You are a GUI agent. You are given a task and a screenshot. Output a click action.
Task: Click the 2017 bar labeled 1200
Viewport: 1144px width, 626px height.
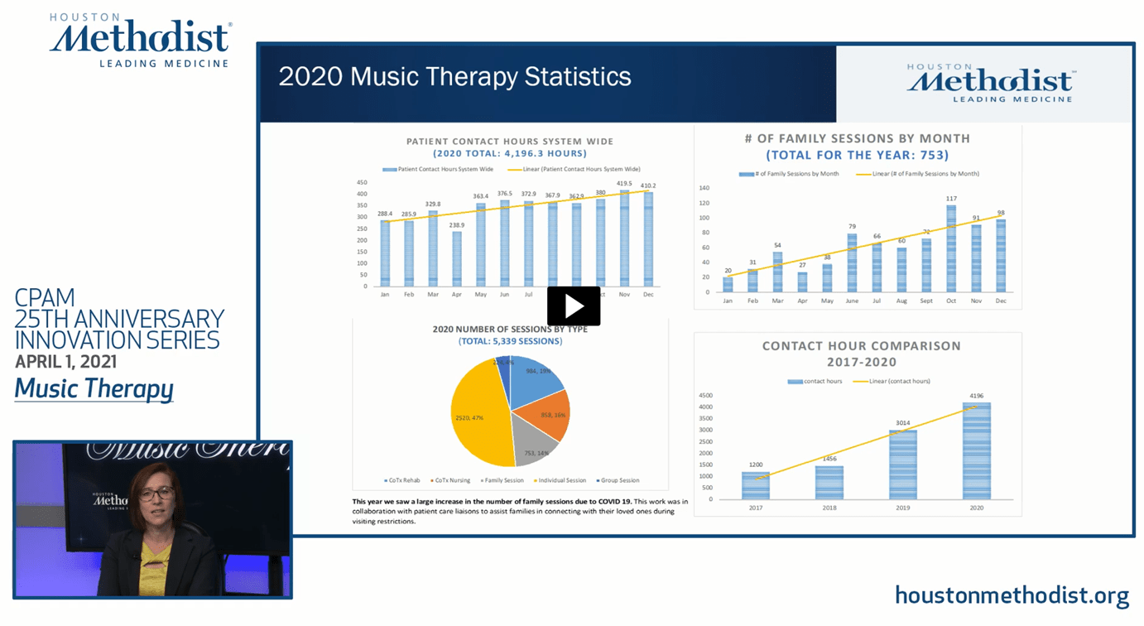pyautogui.click(x=755, y=485)
